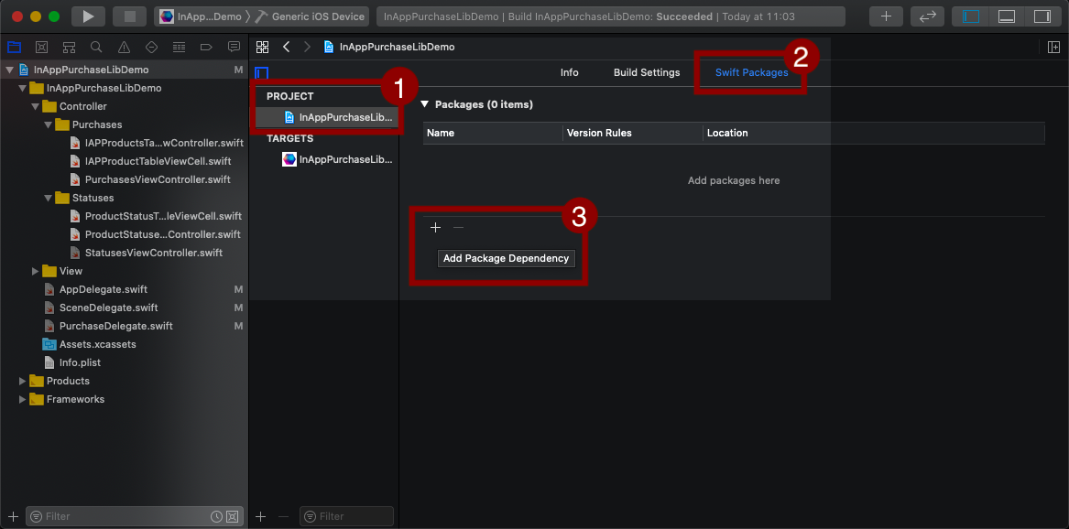Show only source-controlled files in navigator
The width and height of the screenshot is (1069, 529).
click(233, 517)
